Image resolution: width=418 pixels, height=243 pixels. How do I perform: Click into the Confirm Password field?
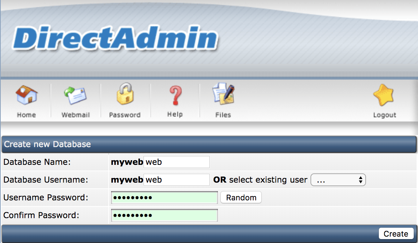click(164, 215)
